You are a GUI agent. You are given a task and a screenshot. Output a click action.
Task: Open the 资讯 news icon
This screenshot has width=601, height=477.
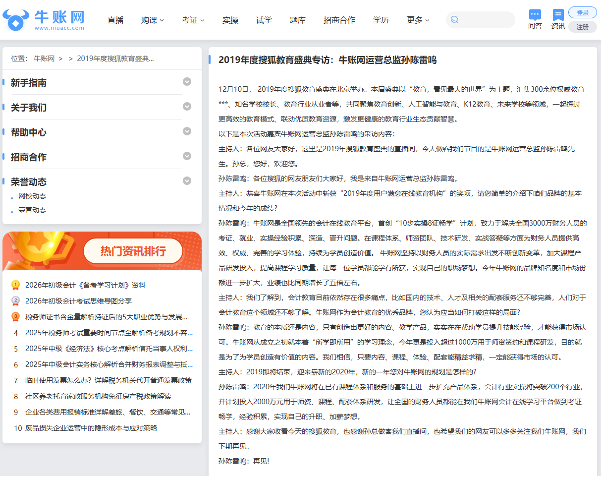click(x=558, y=15)
